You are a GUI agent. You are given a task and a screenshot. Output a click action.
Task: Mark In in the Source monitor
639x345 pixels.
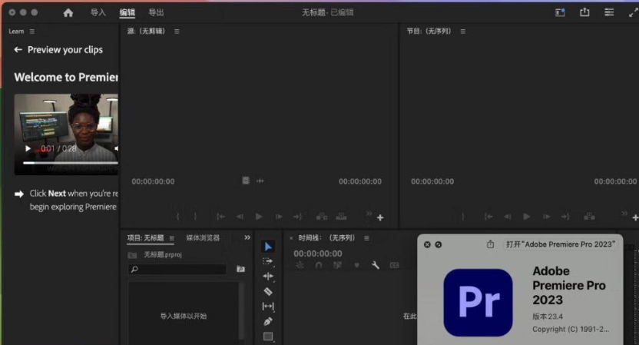[x=177, y=217]
